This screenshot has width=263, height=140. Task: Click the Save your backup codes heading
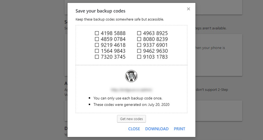click(100, 11)
